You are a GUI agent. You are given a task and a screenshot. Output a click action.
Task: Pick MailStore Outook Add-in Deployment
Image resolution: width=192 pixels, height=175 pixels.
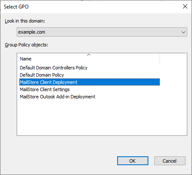pyautogui.click(x=57, y=97)
